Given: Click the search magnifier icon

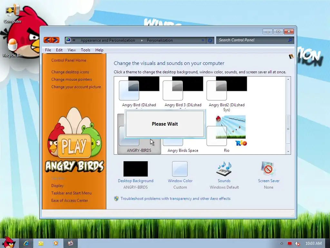Looking at the screenshot, I should tap(290, 40).
